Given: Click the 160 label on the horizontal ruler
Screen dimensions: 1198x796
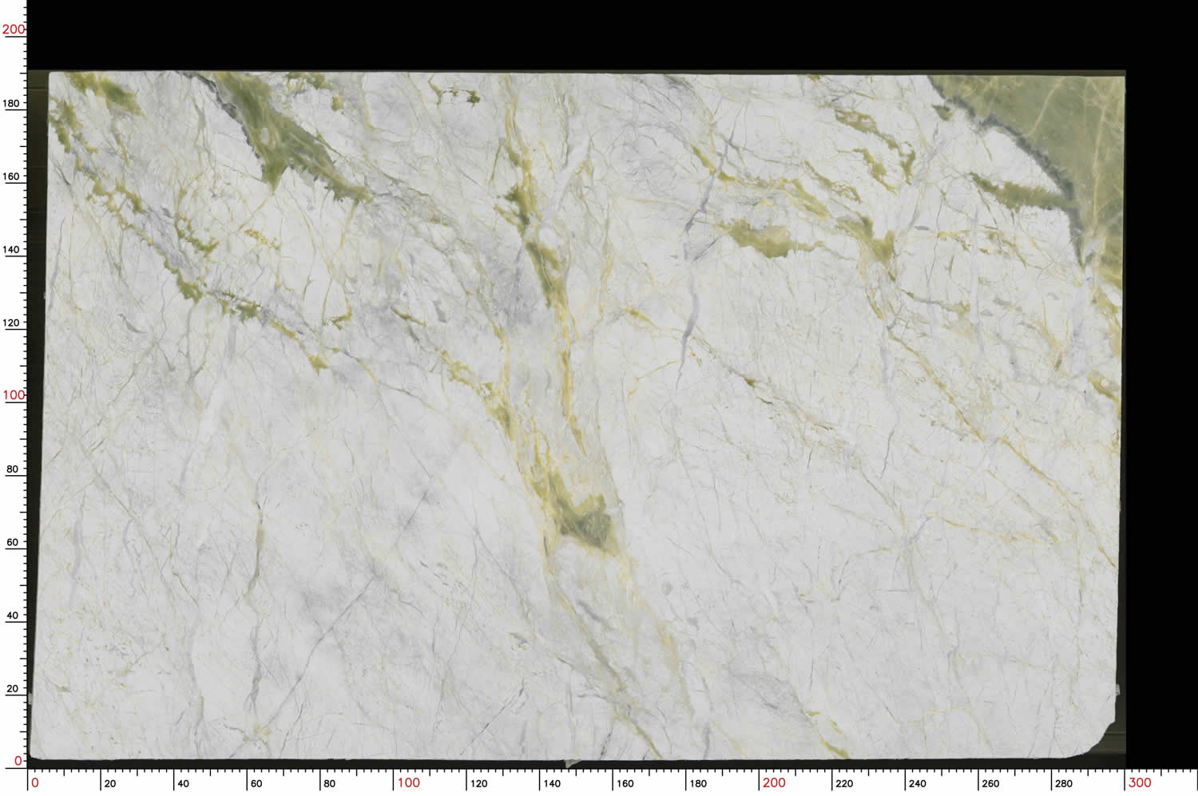Looking at the screenshot, I should click(x=625, y=783).
